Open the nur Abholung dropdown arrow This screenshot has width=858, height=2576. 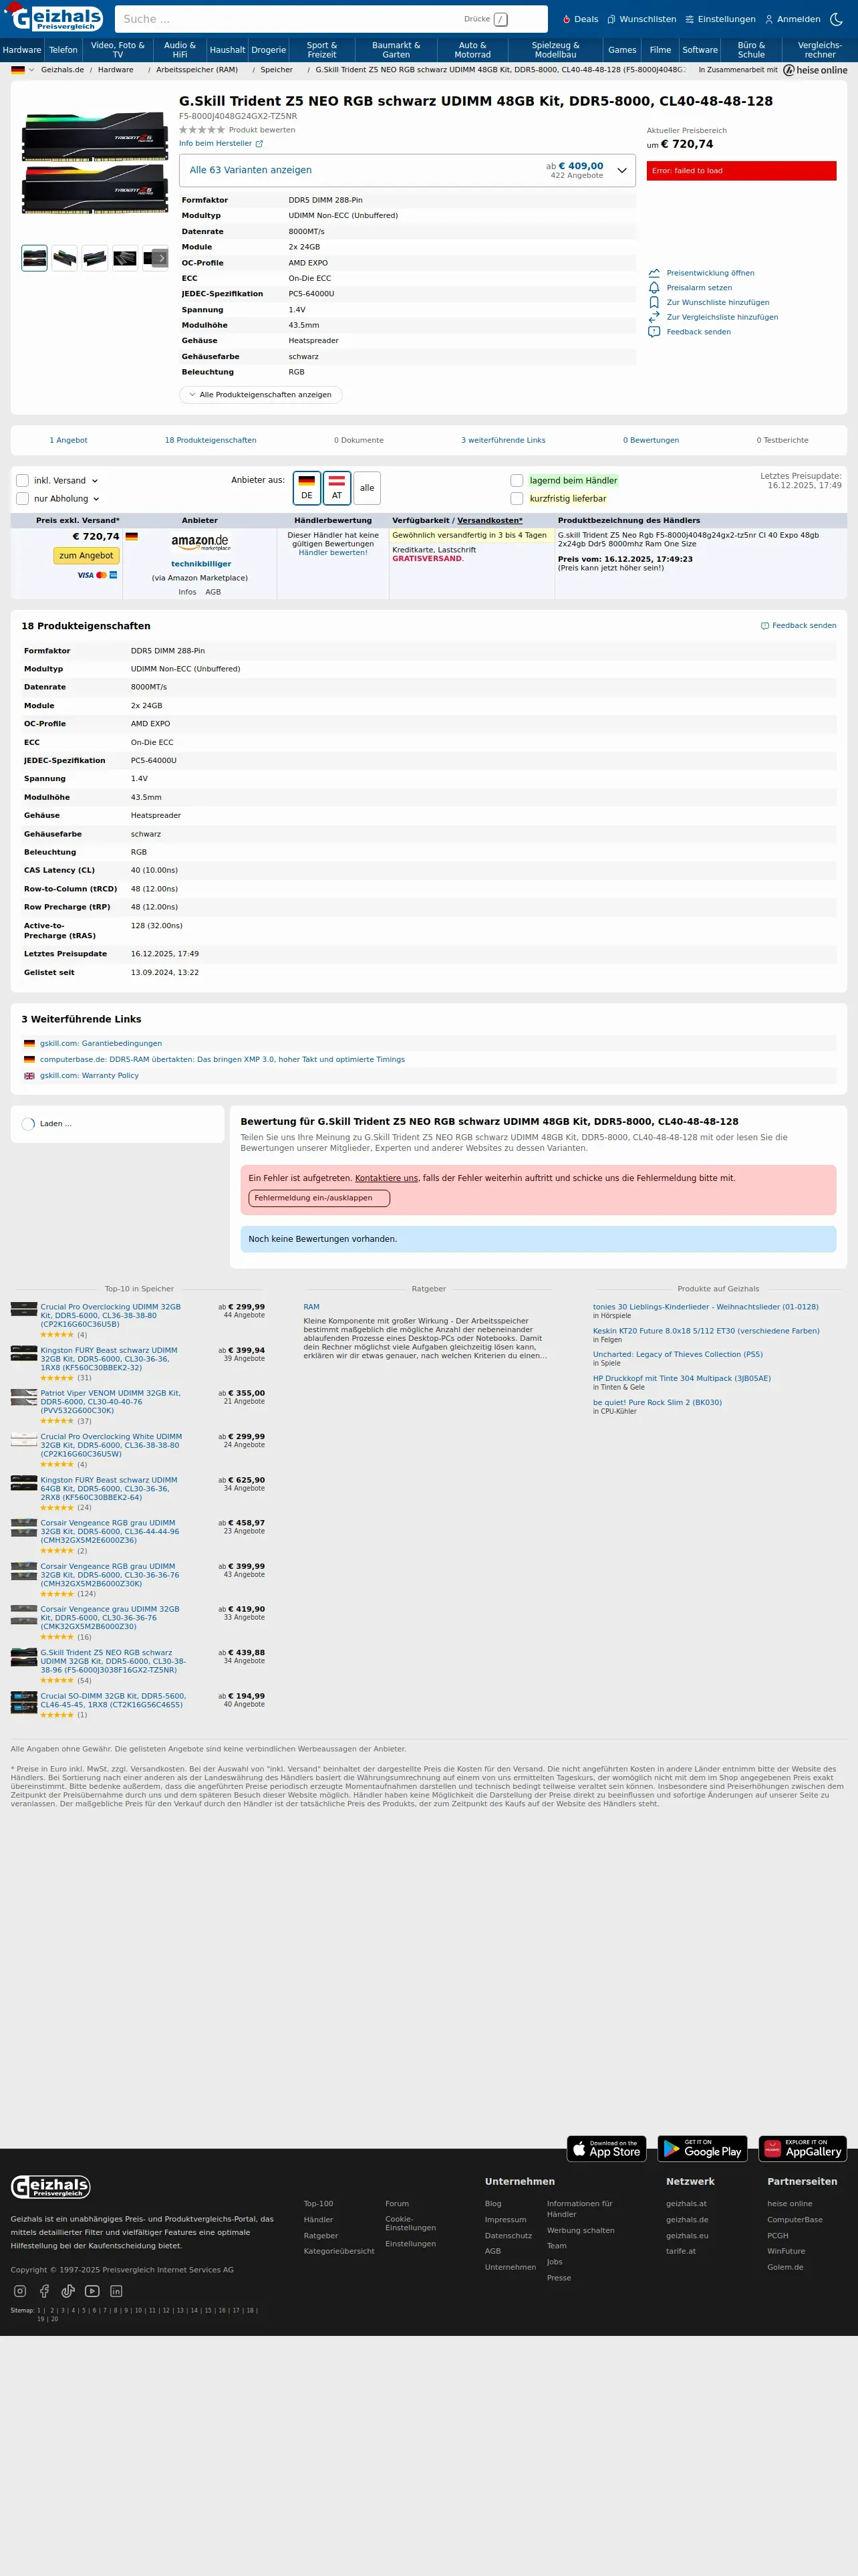tap(96, 499)
